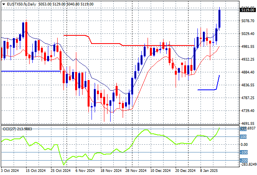Select the 6 Nov 2024 date label

tap(84, 171)
